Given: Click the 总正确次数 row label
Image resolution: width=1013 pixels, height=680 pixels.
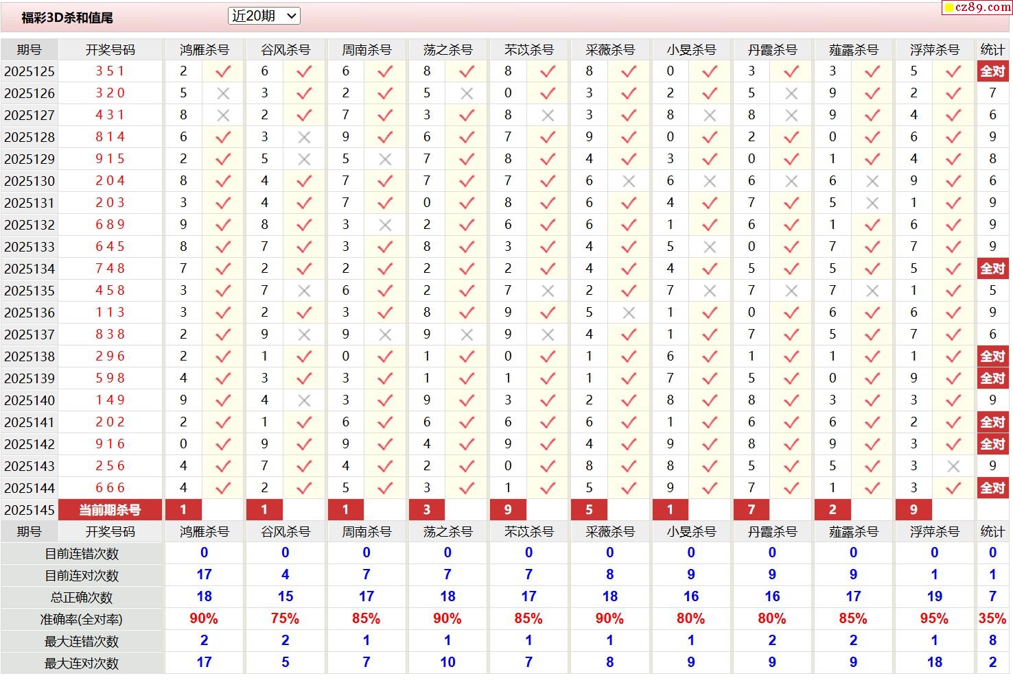Looking at the screenshot, I should click(x=82, y=598).
